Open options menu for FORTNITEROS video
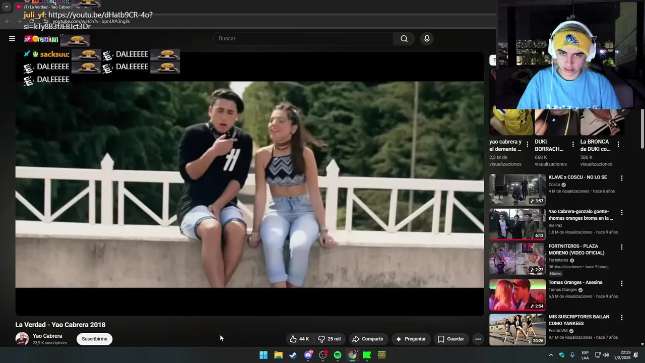This screenshot has height=363, width=645. click(622, 247)
